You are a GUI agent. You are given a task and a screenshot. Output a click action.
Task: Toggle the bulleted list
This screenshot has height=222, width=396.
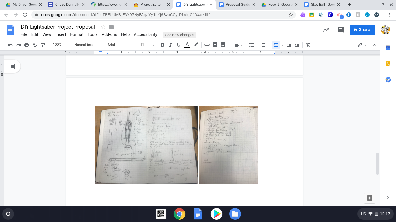tap(276, 45)
